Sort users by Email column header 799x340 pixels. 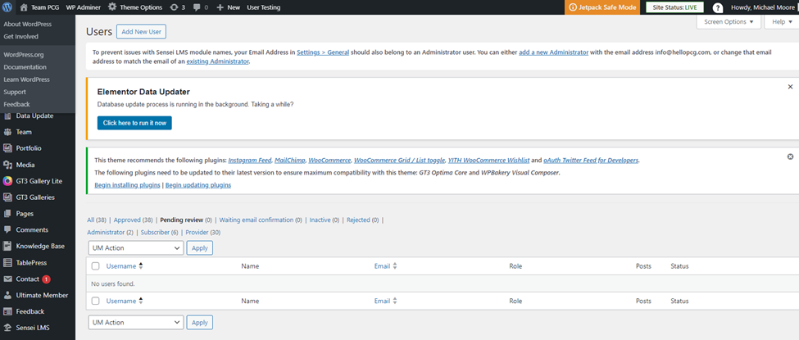382,266
